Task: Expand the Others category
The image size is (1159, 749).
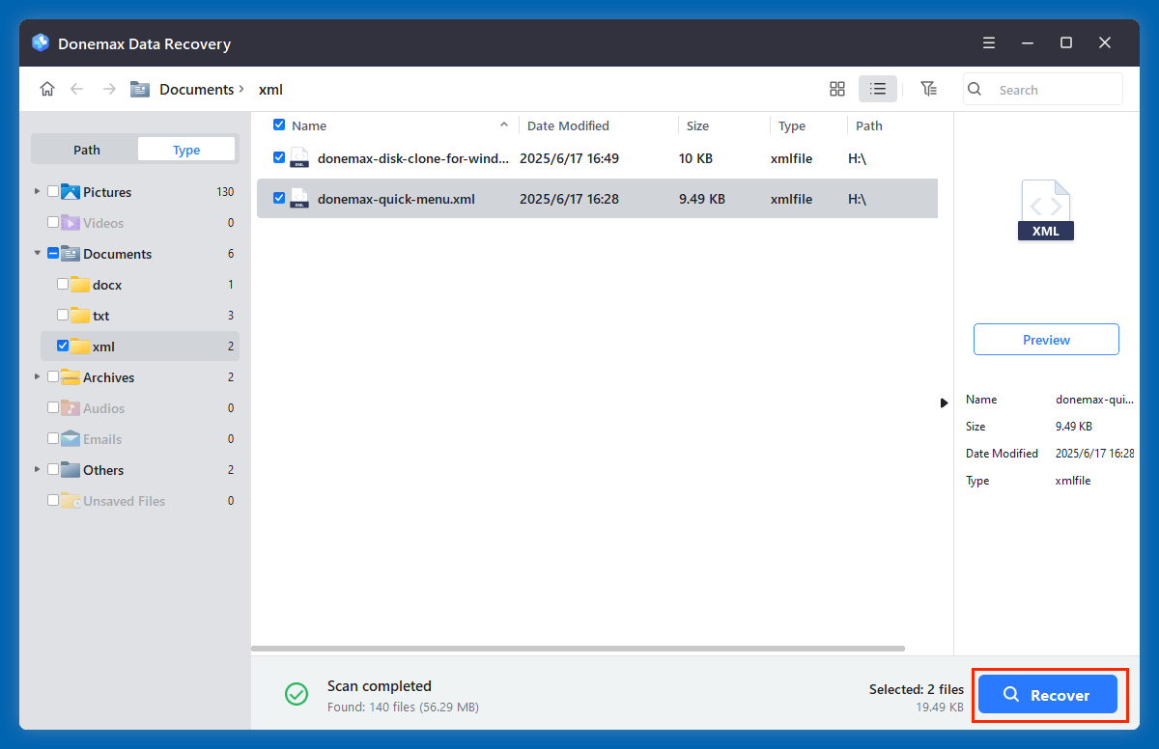Action: [36, 469]
